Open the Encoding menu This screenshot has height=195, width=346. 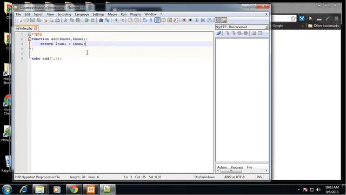pos(64,14)
